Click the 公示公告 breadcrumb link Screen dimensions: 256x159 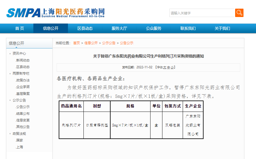[109, 43]
